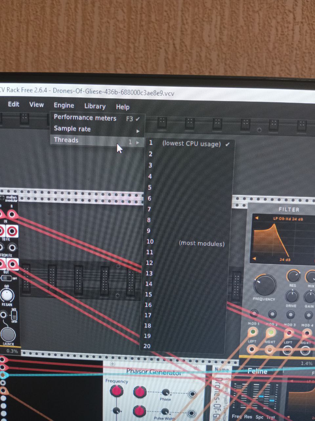Viewport: 315px width, 421px height.
Task: Toggle the SOFT switch below OUT
Action: click(7, 278)
